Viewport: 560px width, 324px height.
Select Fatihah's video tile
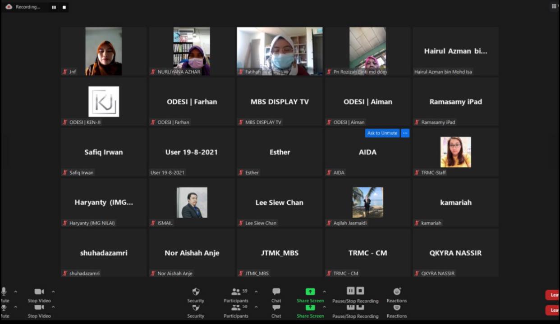(280, 51)
